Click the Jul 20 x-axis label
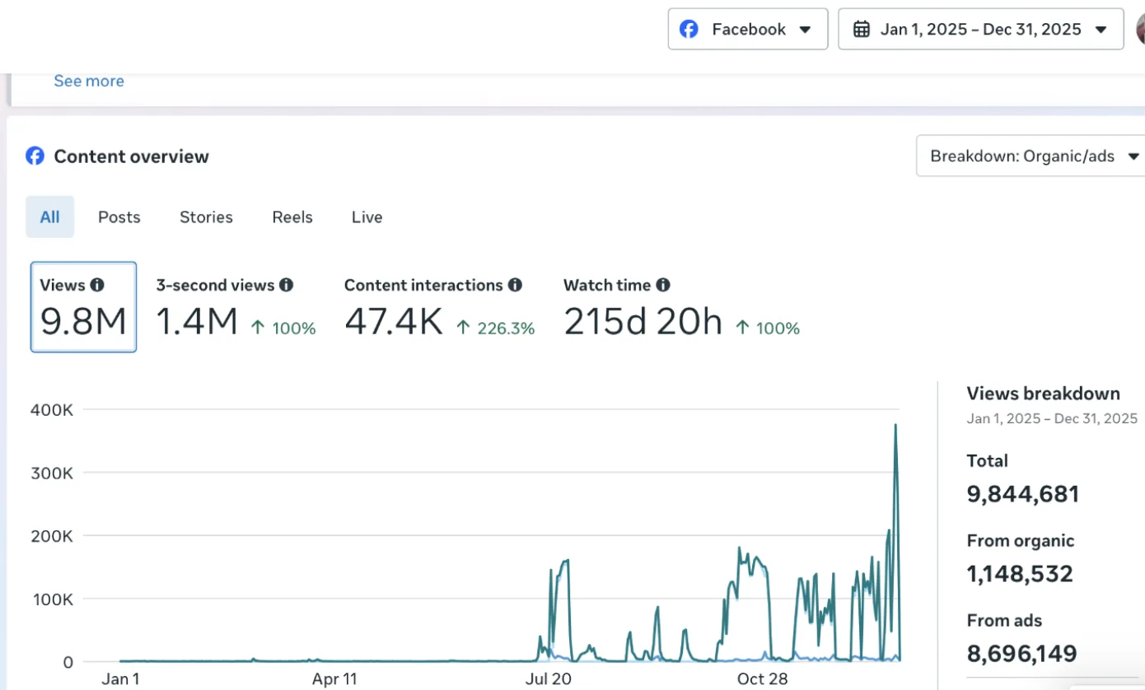The image size is (1145, 690). (x=548, y=679)
